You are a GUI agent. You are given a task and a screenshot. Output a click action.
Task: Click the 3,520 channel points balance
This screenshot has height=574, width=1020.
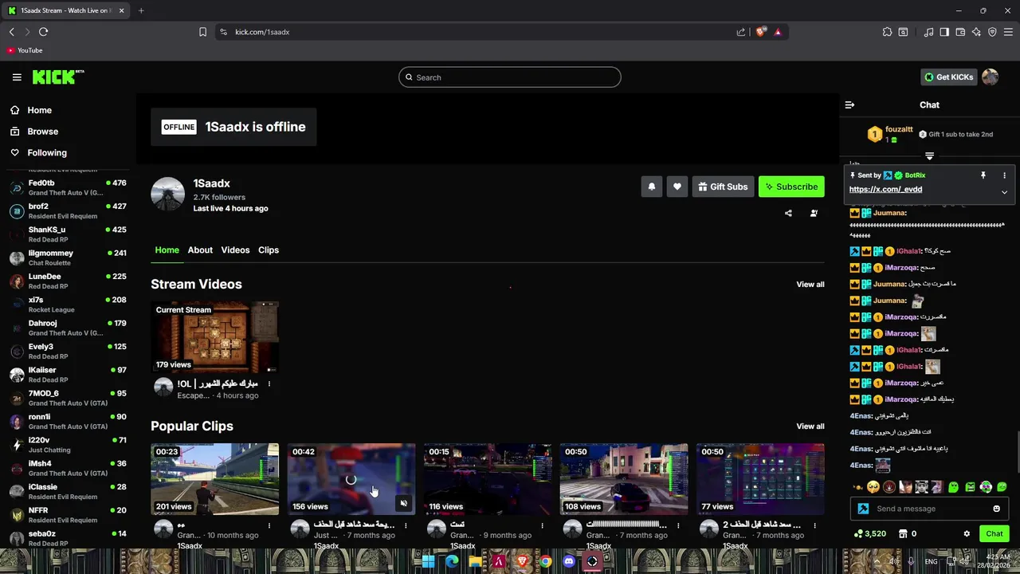(869, 534)
